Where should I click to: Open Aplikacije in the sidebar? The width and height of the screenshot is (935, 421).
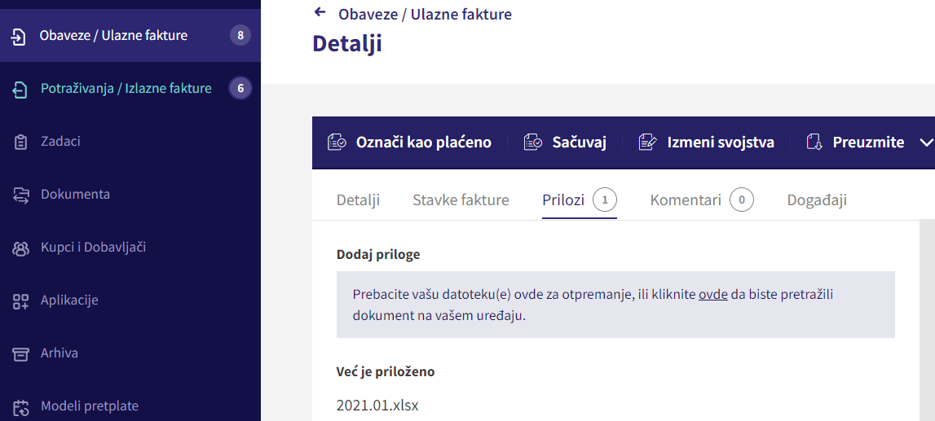coord(69,300)
